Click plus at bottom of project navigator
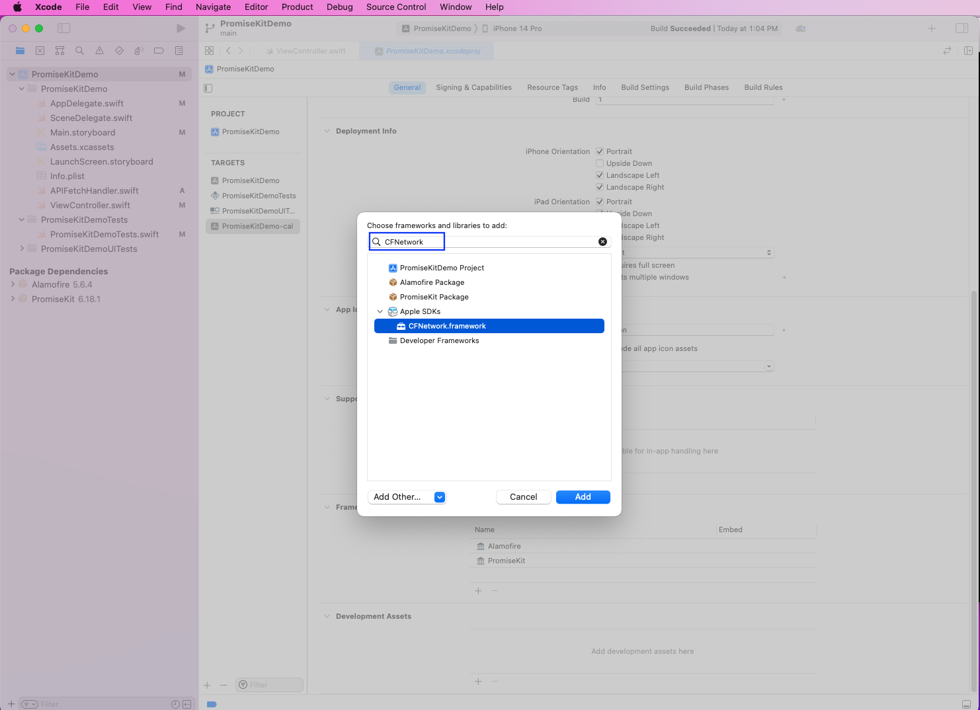Screen dimensions: 980x710 (x=11, y=704)
